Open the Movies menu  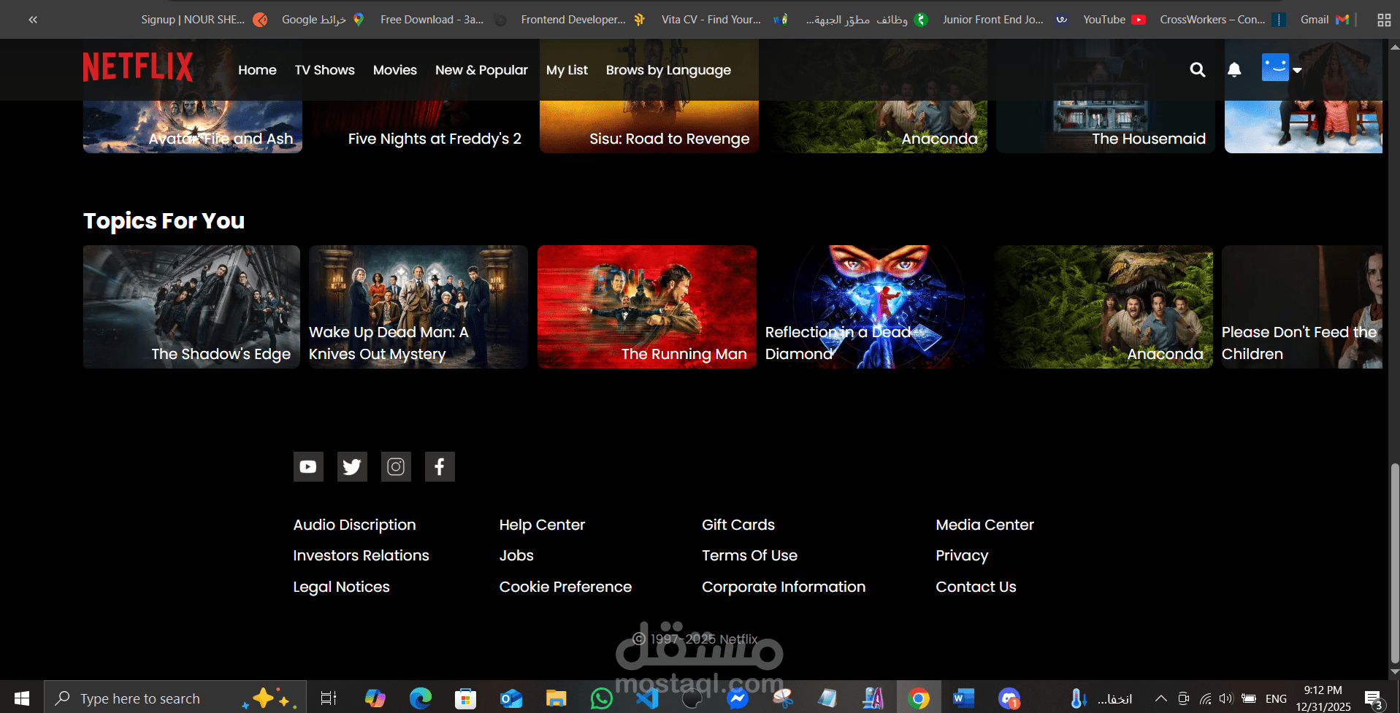pos(395,70)
